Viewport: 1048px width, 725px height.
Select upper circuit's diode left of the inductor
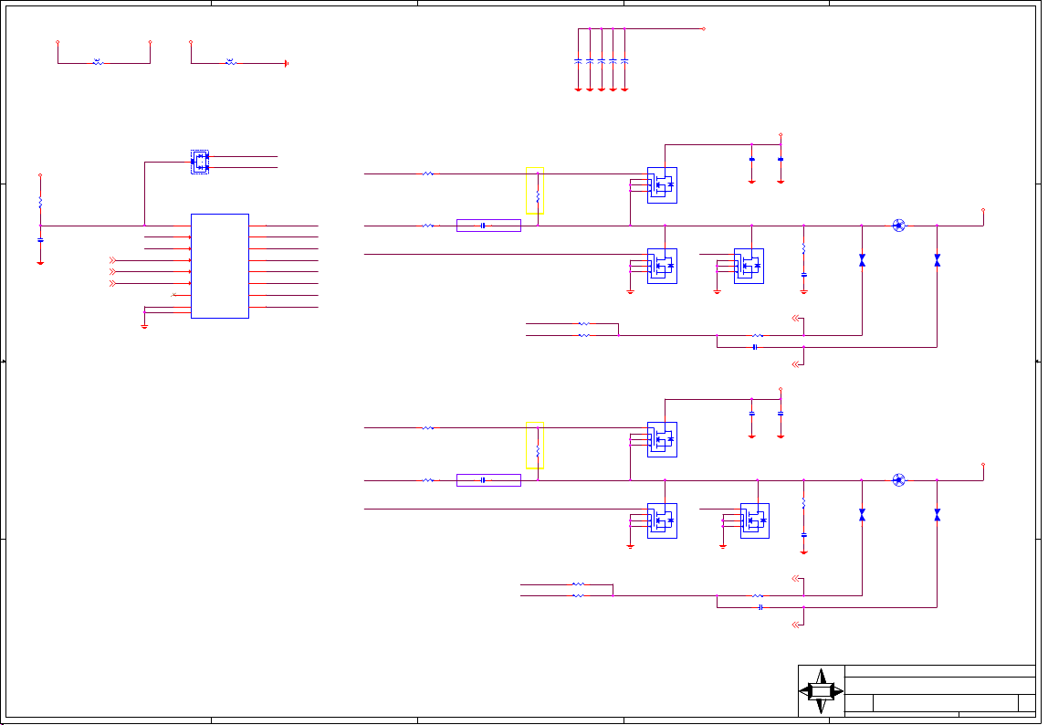click(862, 260)
